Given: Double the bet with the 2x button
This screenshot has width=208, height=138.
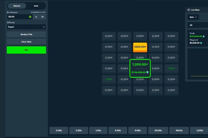Looking at the screenshot, I should pyautogui.click(x=43, y=17).
